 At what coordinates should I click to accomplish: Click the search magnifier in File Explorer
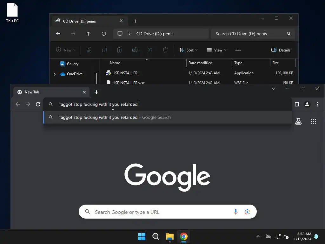pos(289,34)
